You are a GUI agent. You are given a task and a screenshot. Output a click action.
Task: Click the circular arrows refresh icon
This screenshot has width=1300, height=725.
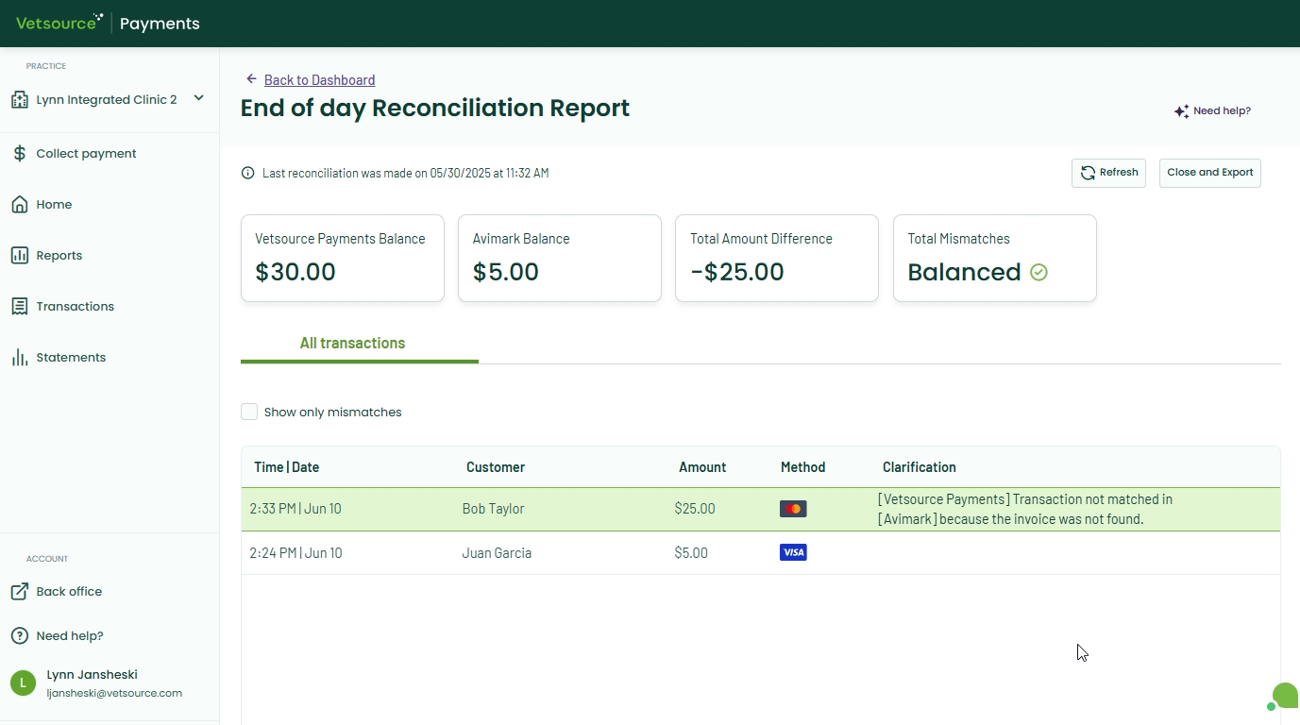(1088, 173)
